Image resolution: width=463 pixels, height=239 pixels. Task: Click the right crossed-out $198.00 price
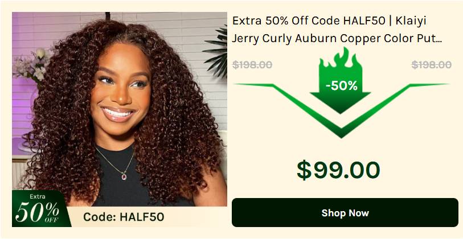(x=432, y=65)
